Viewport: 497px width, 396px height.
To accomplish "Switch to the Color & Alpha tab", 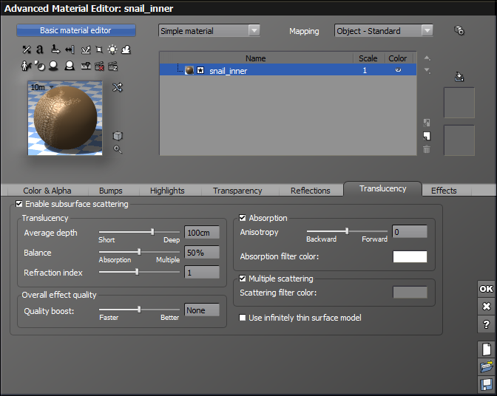I will (47, 191).
